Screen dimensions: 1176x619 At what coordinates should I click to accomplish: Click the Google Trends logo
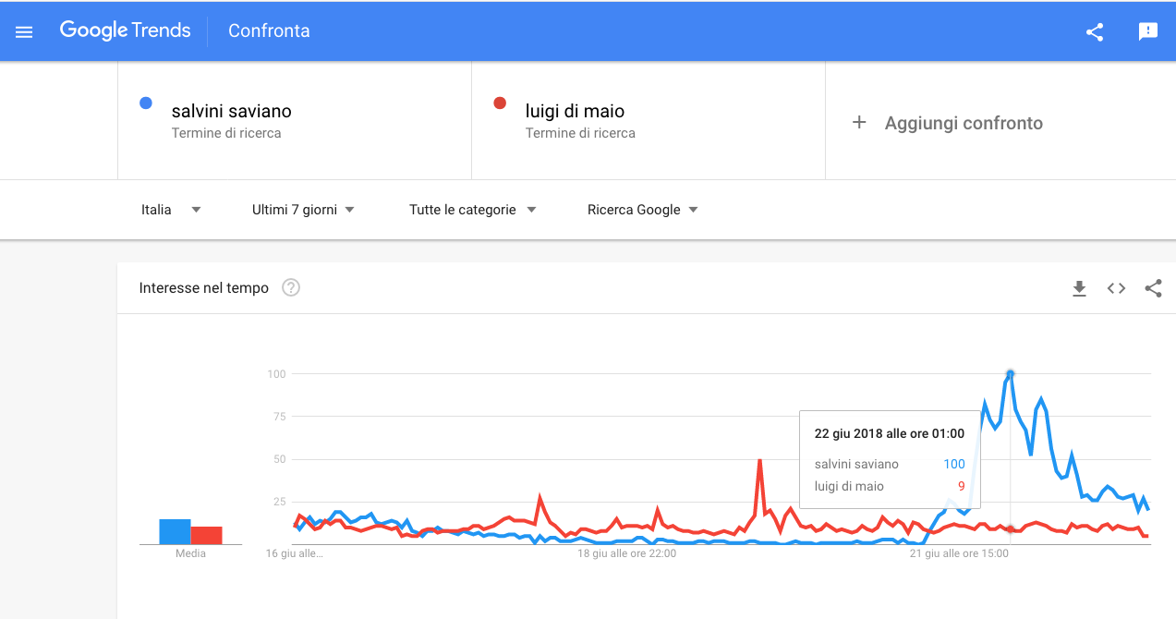(125, 30)
